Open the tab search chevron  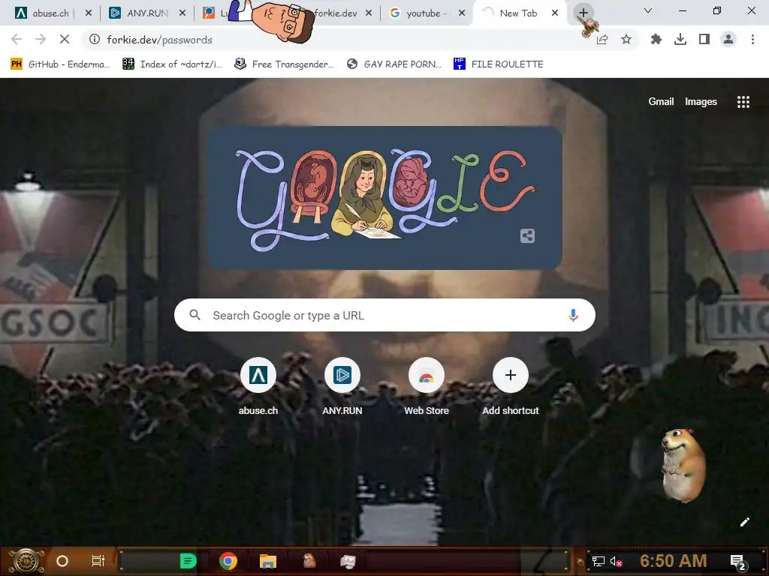pyautogui.click(x=648, y=10)
